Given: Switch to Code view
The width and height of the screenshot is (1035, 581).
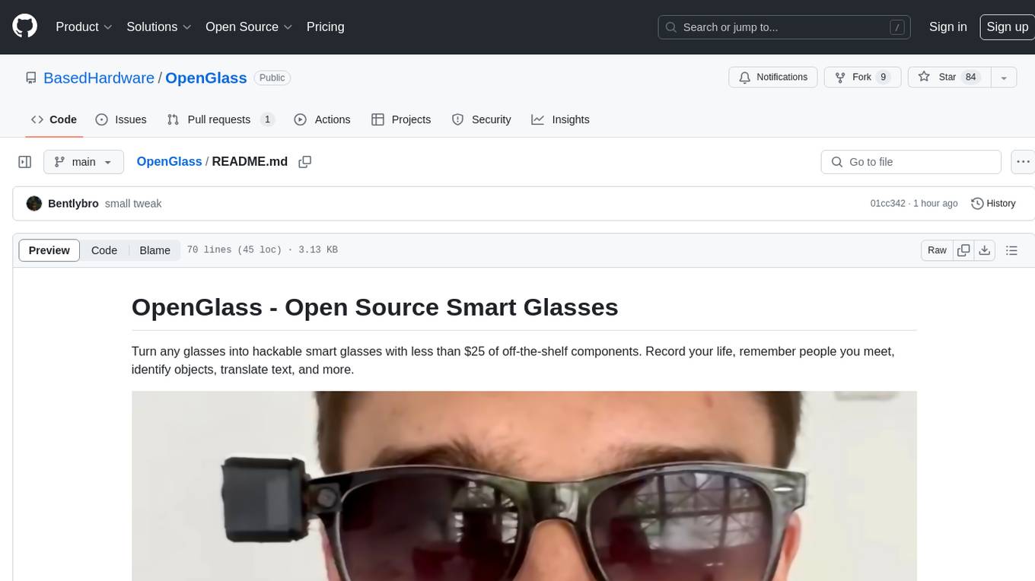Looking at the screenshot, I should click(104, 250).
